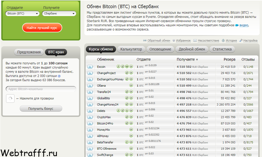Focus the Адрес Bitcoin-кошелька input field
This screenshot has width=262, height=157.
tap(41, 89)
